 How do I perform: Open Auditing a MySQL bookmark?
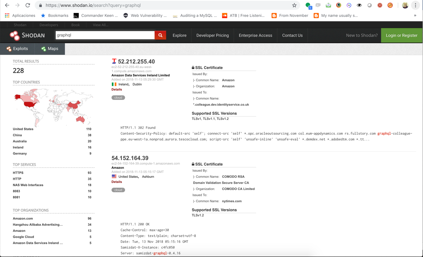tap(195, 15)
